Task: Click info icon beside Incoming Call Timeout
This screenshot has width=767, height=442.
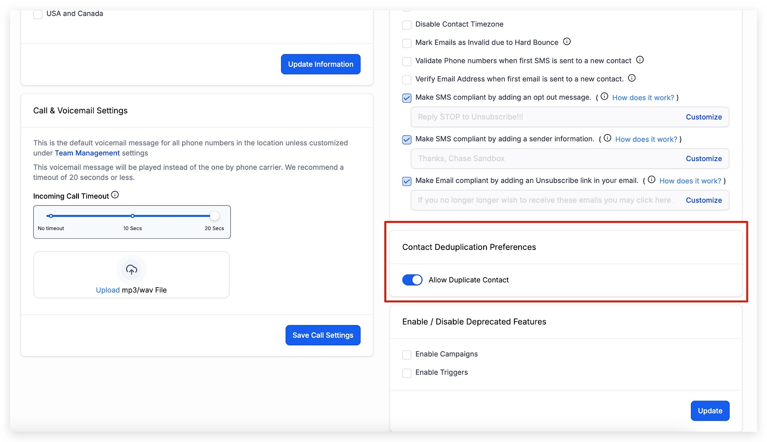Action: pyautogui.click(x=115, y=195)
